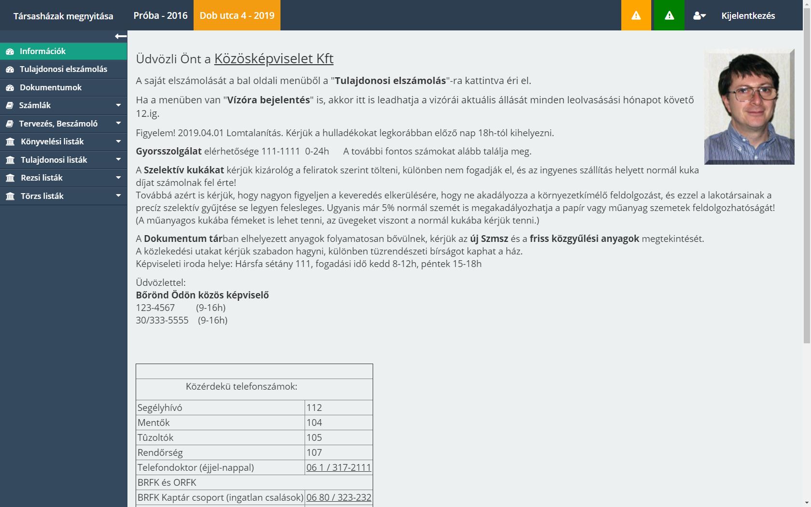Open Dokumentumok from the sidebar menu
Screen dimensions: 811x507
pyautogui.click(x=51, y=87)
